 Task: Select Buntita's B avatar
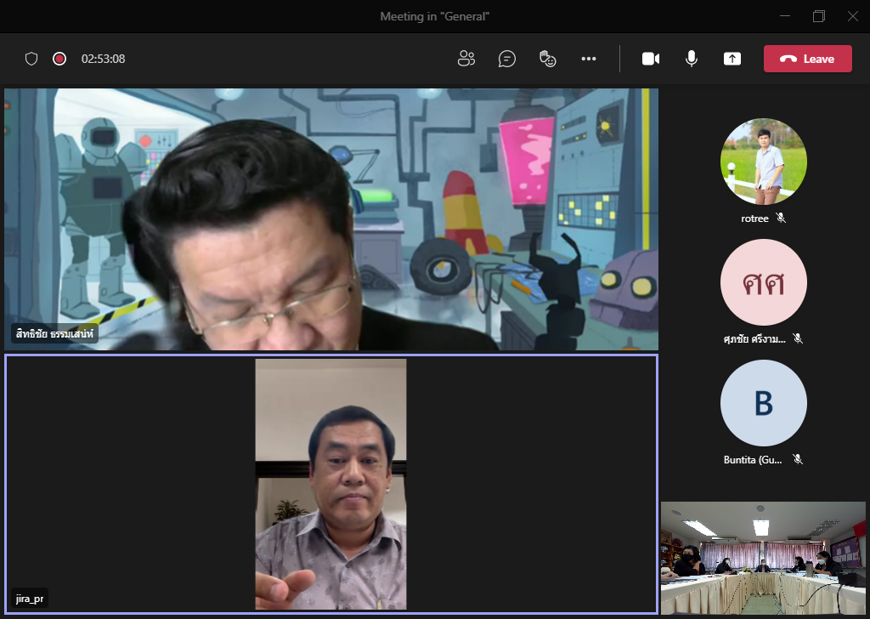[x=763, y=403]
